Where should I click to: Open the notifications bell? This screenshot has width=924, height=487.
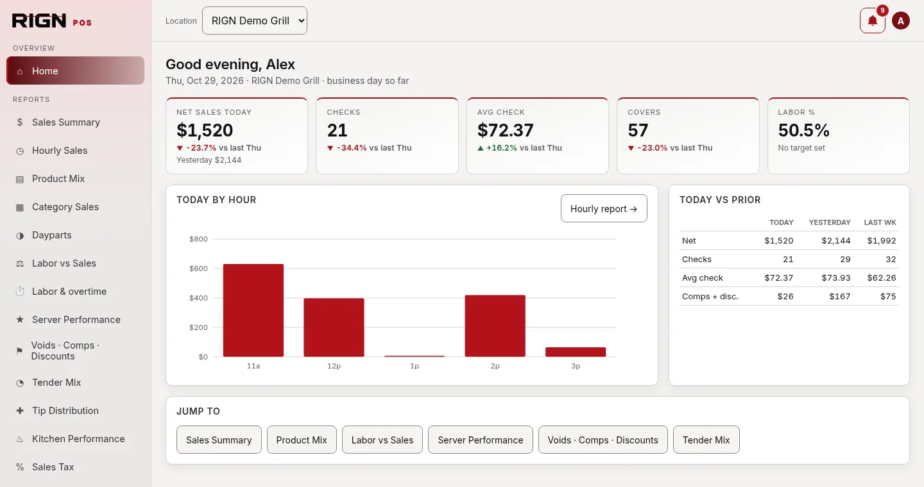tap(873, 21)
